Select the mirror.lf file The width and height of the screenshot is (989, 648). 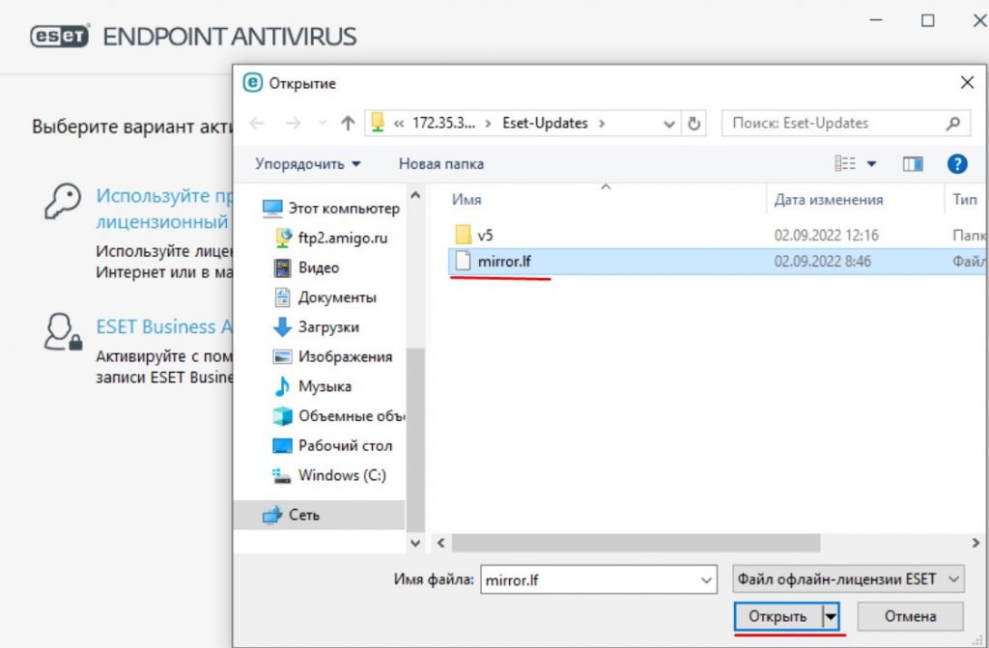[x=503, y=260]
